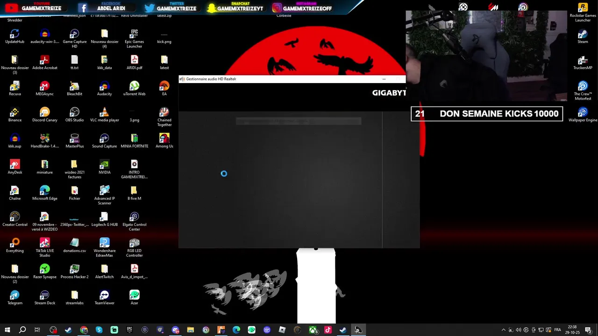Open File Explorer from the taskbar
The width and height of the screenshot is (598, 336).
click(191, 330)
